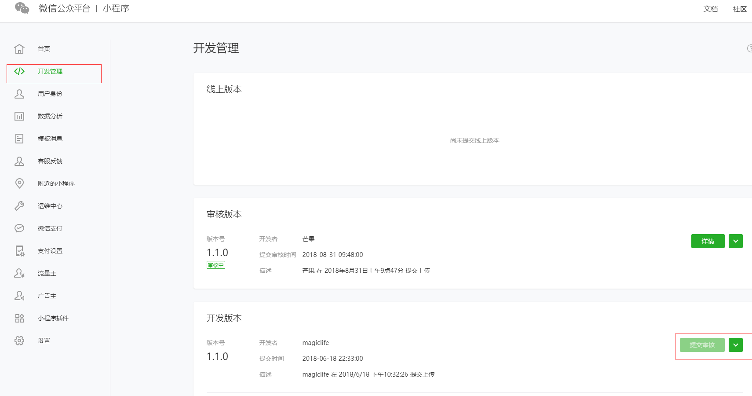Viewport: 752px width, 396px height.
Task: Click the 详情 button for review version
Action: [708, 241]
